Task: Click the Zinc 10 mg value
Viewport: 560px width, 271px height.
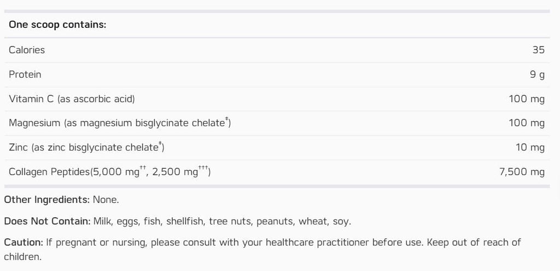Action: [x=530, y=148]
